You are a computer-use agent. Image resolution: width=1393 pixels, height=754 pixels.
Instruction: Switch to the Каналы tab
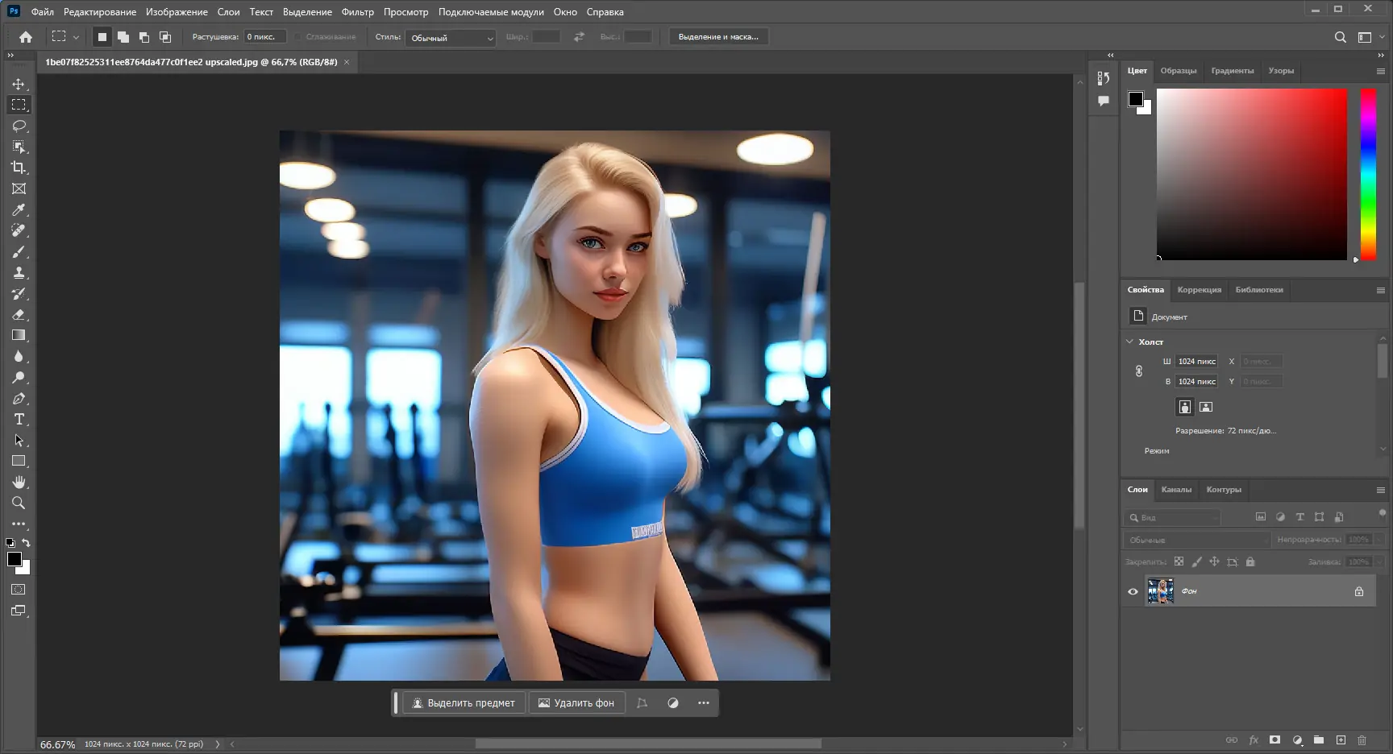tap(1176, 490)
